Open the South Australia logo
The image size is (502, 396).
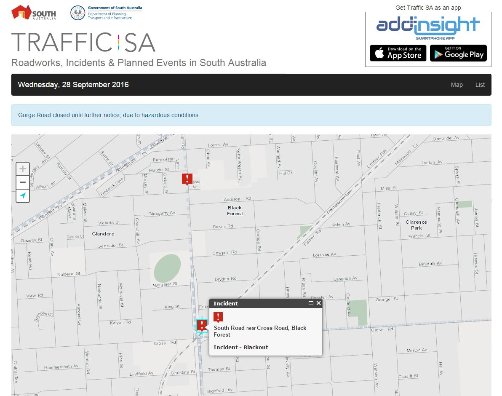click(34, 13)
